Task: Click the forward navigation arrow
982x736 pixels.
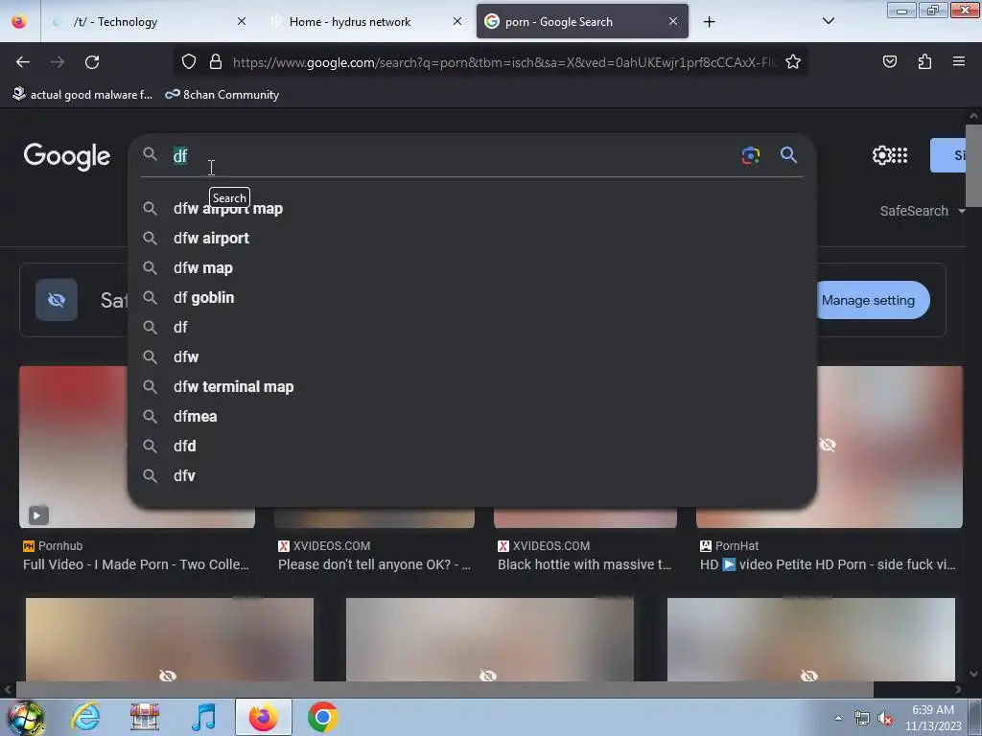Action: click(58, 62)
